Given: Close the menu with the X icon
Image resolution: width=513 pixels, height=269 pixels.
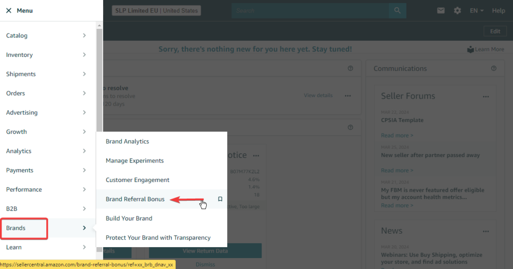Looking at the screenshot, I should point(8,10).
